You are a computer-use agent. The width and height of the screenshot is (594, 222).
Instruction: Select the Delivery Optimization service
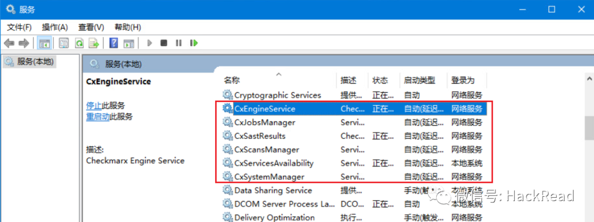click(354, 218)
